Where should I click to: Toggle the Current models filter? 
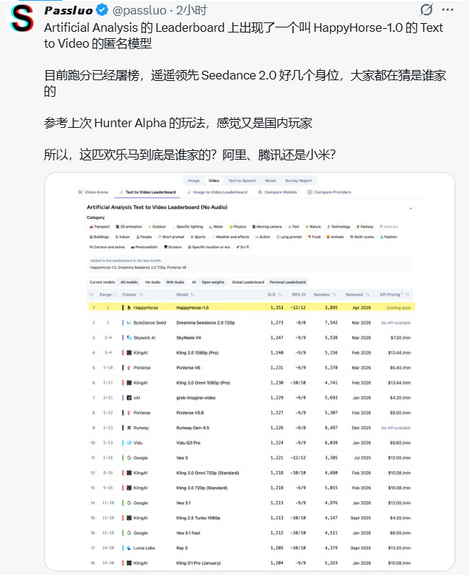click(102, 282)
